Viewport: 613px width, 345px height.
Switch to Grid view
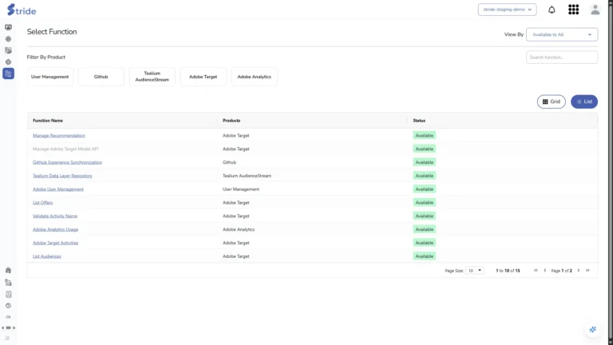552,101
